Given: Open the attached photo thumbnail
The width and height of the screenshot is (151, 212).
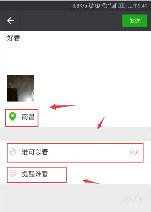Looking at the screenshot, I should [20, 88].
